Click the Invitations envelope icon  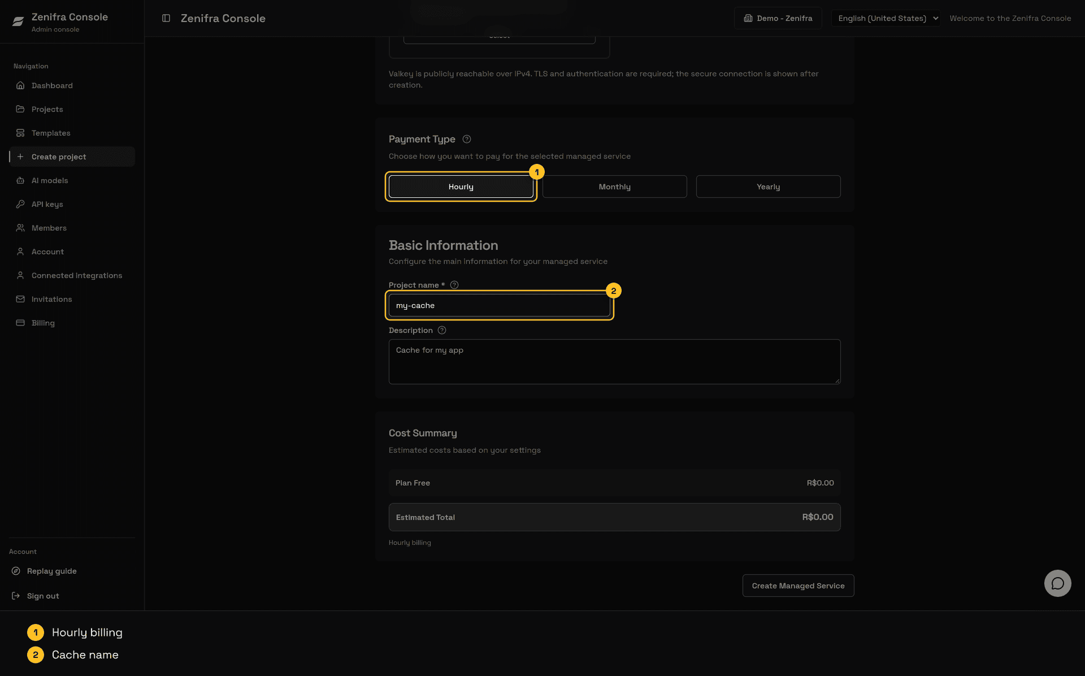[x=20, y=299]
